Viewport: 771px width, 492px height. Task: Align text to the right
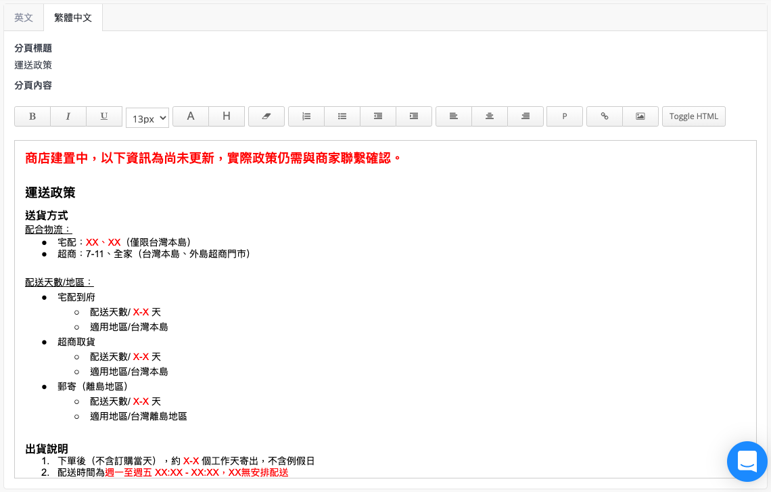pos(525,116)
